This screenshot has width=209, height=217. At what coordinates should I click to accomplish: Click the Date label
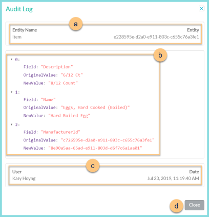pyautogui.click(x=194, y=172)
